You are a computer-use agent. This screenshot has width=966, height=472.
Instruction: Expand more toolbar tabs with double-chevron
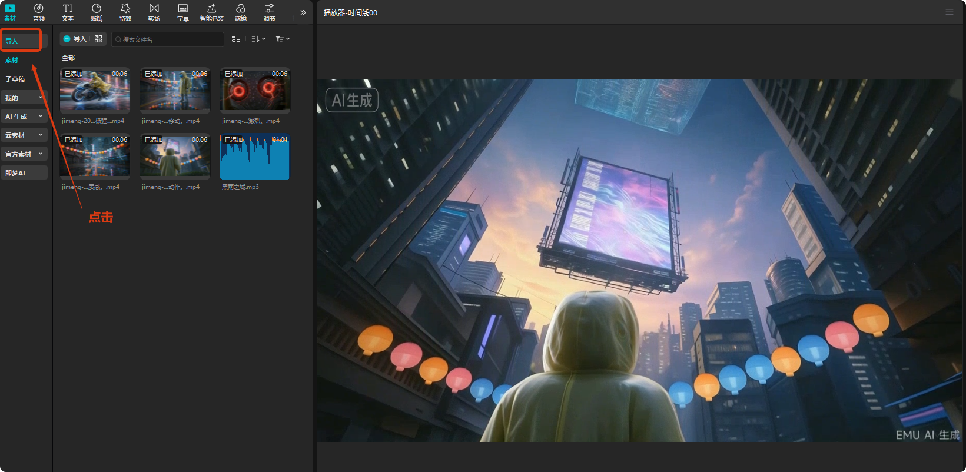pos(303,12)
